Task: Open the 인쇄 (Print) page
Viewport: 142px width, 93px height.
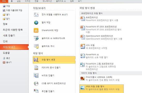Action: pyautogui.click(x=14, y=41)
